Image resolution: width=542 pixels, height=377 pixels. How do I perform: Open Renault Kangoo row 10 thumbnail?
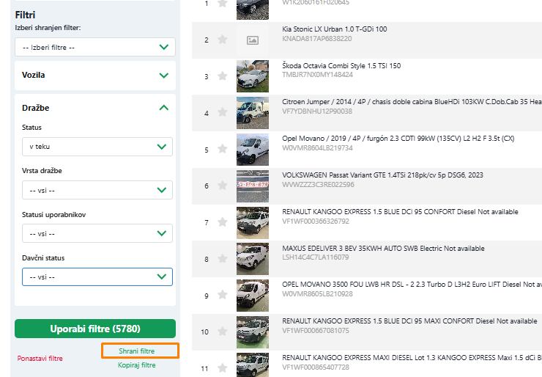[x=253, y=332]
